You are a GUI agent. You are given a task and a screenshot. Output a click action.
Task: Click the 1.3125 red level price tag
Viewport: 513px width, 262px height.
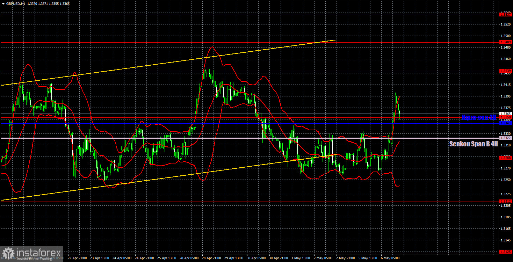(506, 252)
